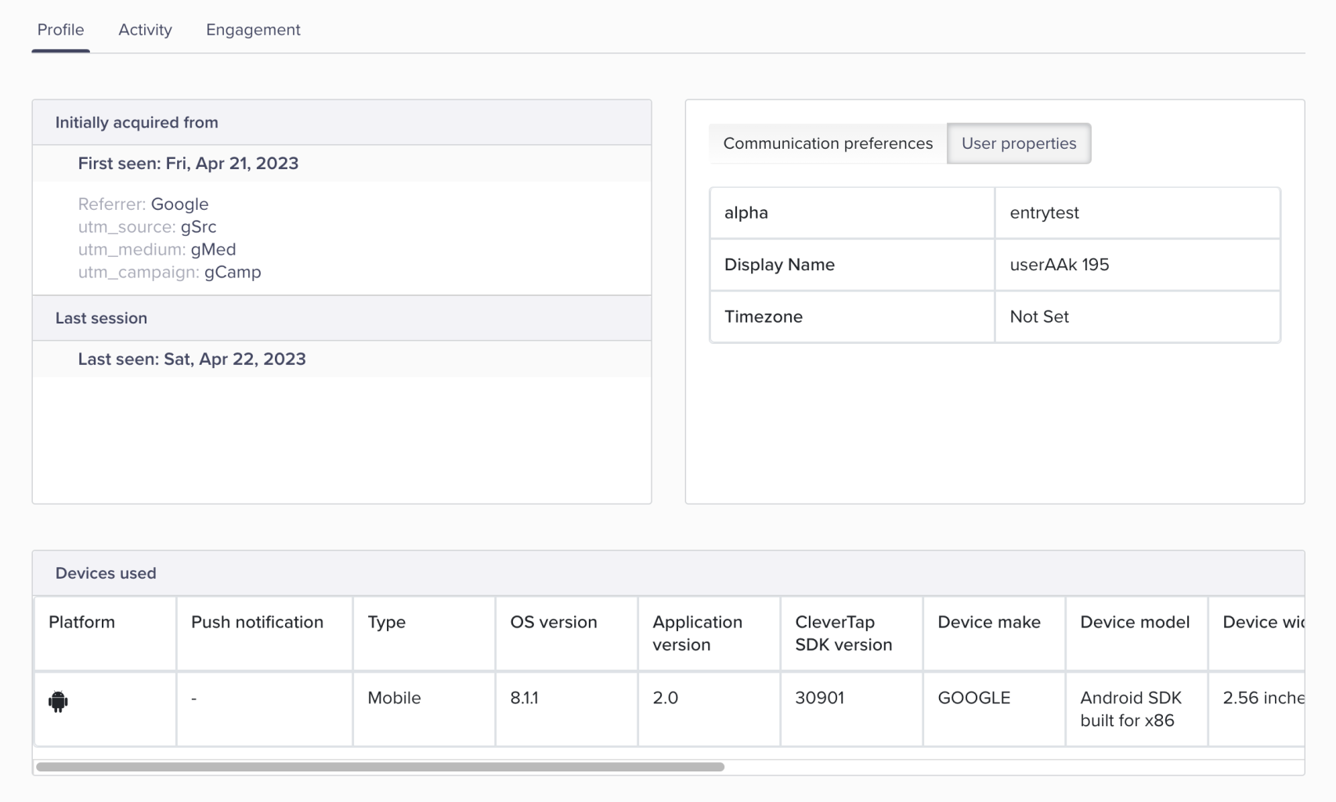Image resolution: width=1336 pixels, height=802 pixels.
Task: Click the utm_campaign value 'gCamp'
Action: [x=233, y=272]
